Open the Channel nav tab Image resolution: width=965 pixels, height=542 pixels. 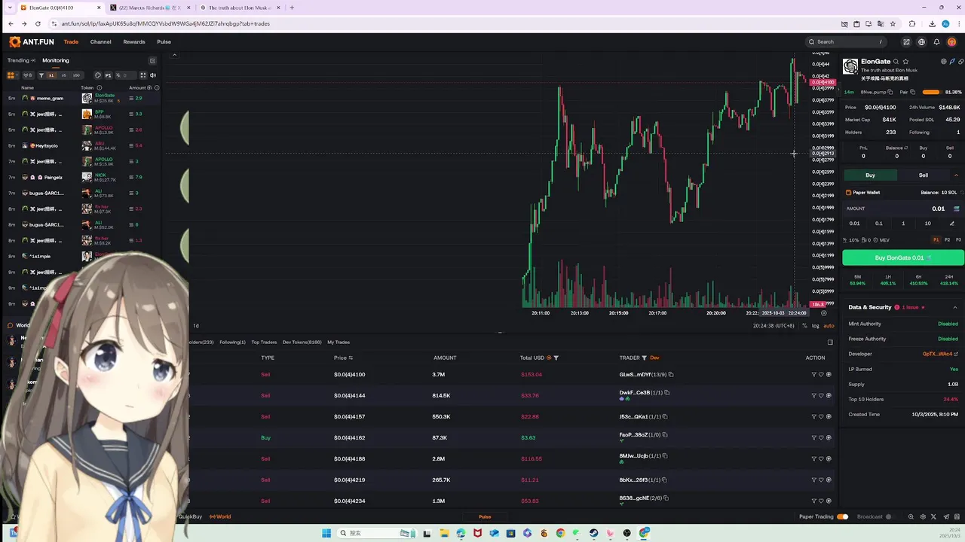(x=100, y=42)
